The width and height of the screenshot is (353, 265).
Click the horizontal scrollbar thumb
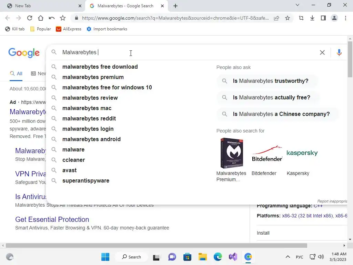pyautogui.click(x=156, y=245)
